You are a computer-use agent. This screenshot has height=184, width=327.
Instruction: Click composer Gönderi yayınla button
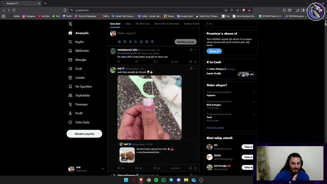(x=186, y=42)
